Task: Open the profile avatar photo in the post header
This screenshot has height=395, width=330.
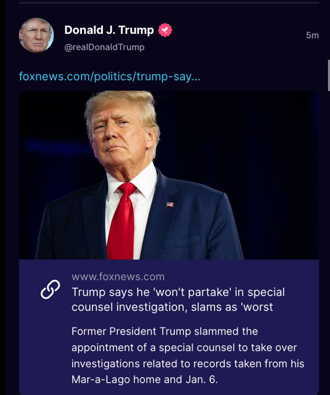Action: (36, 35)
